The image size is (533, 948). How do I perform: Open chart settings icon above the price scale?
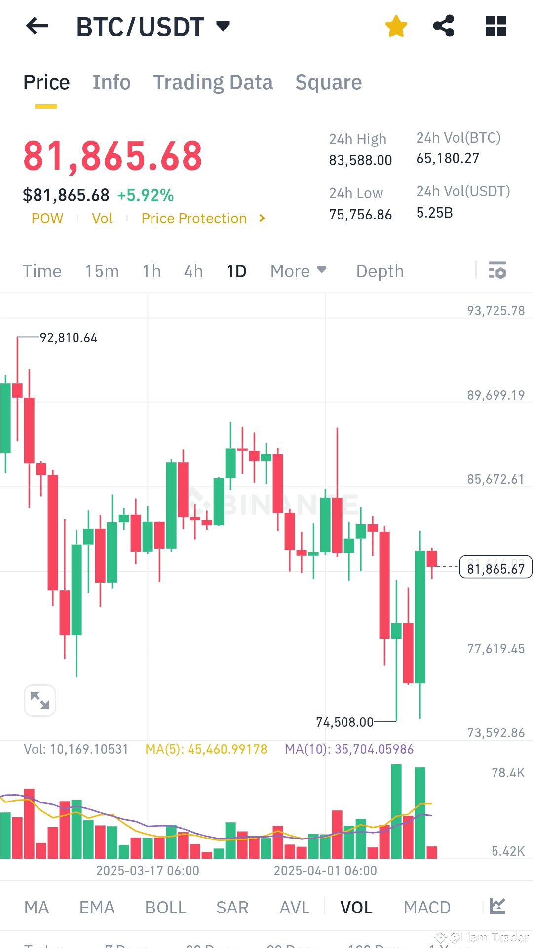coord(498,271)
